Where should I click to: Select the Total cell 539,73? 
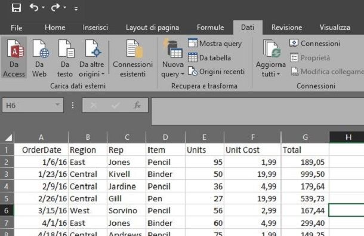coord(305,198)
